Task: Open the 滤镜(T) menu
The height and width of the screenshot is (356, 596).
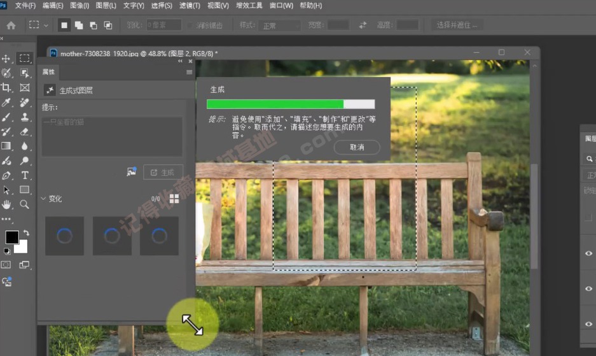Action: [190, 6]
